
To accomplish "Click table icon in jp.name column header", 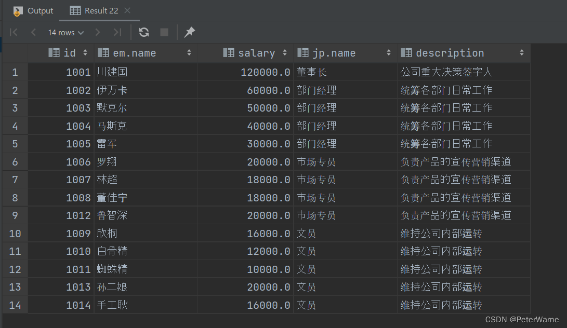I will tap(303, 53).
